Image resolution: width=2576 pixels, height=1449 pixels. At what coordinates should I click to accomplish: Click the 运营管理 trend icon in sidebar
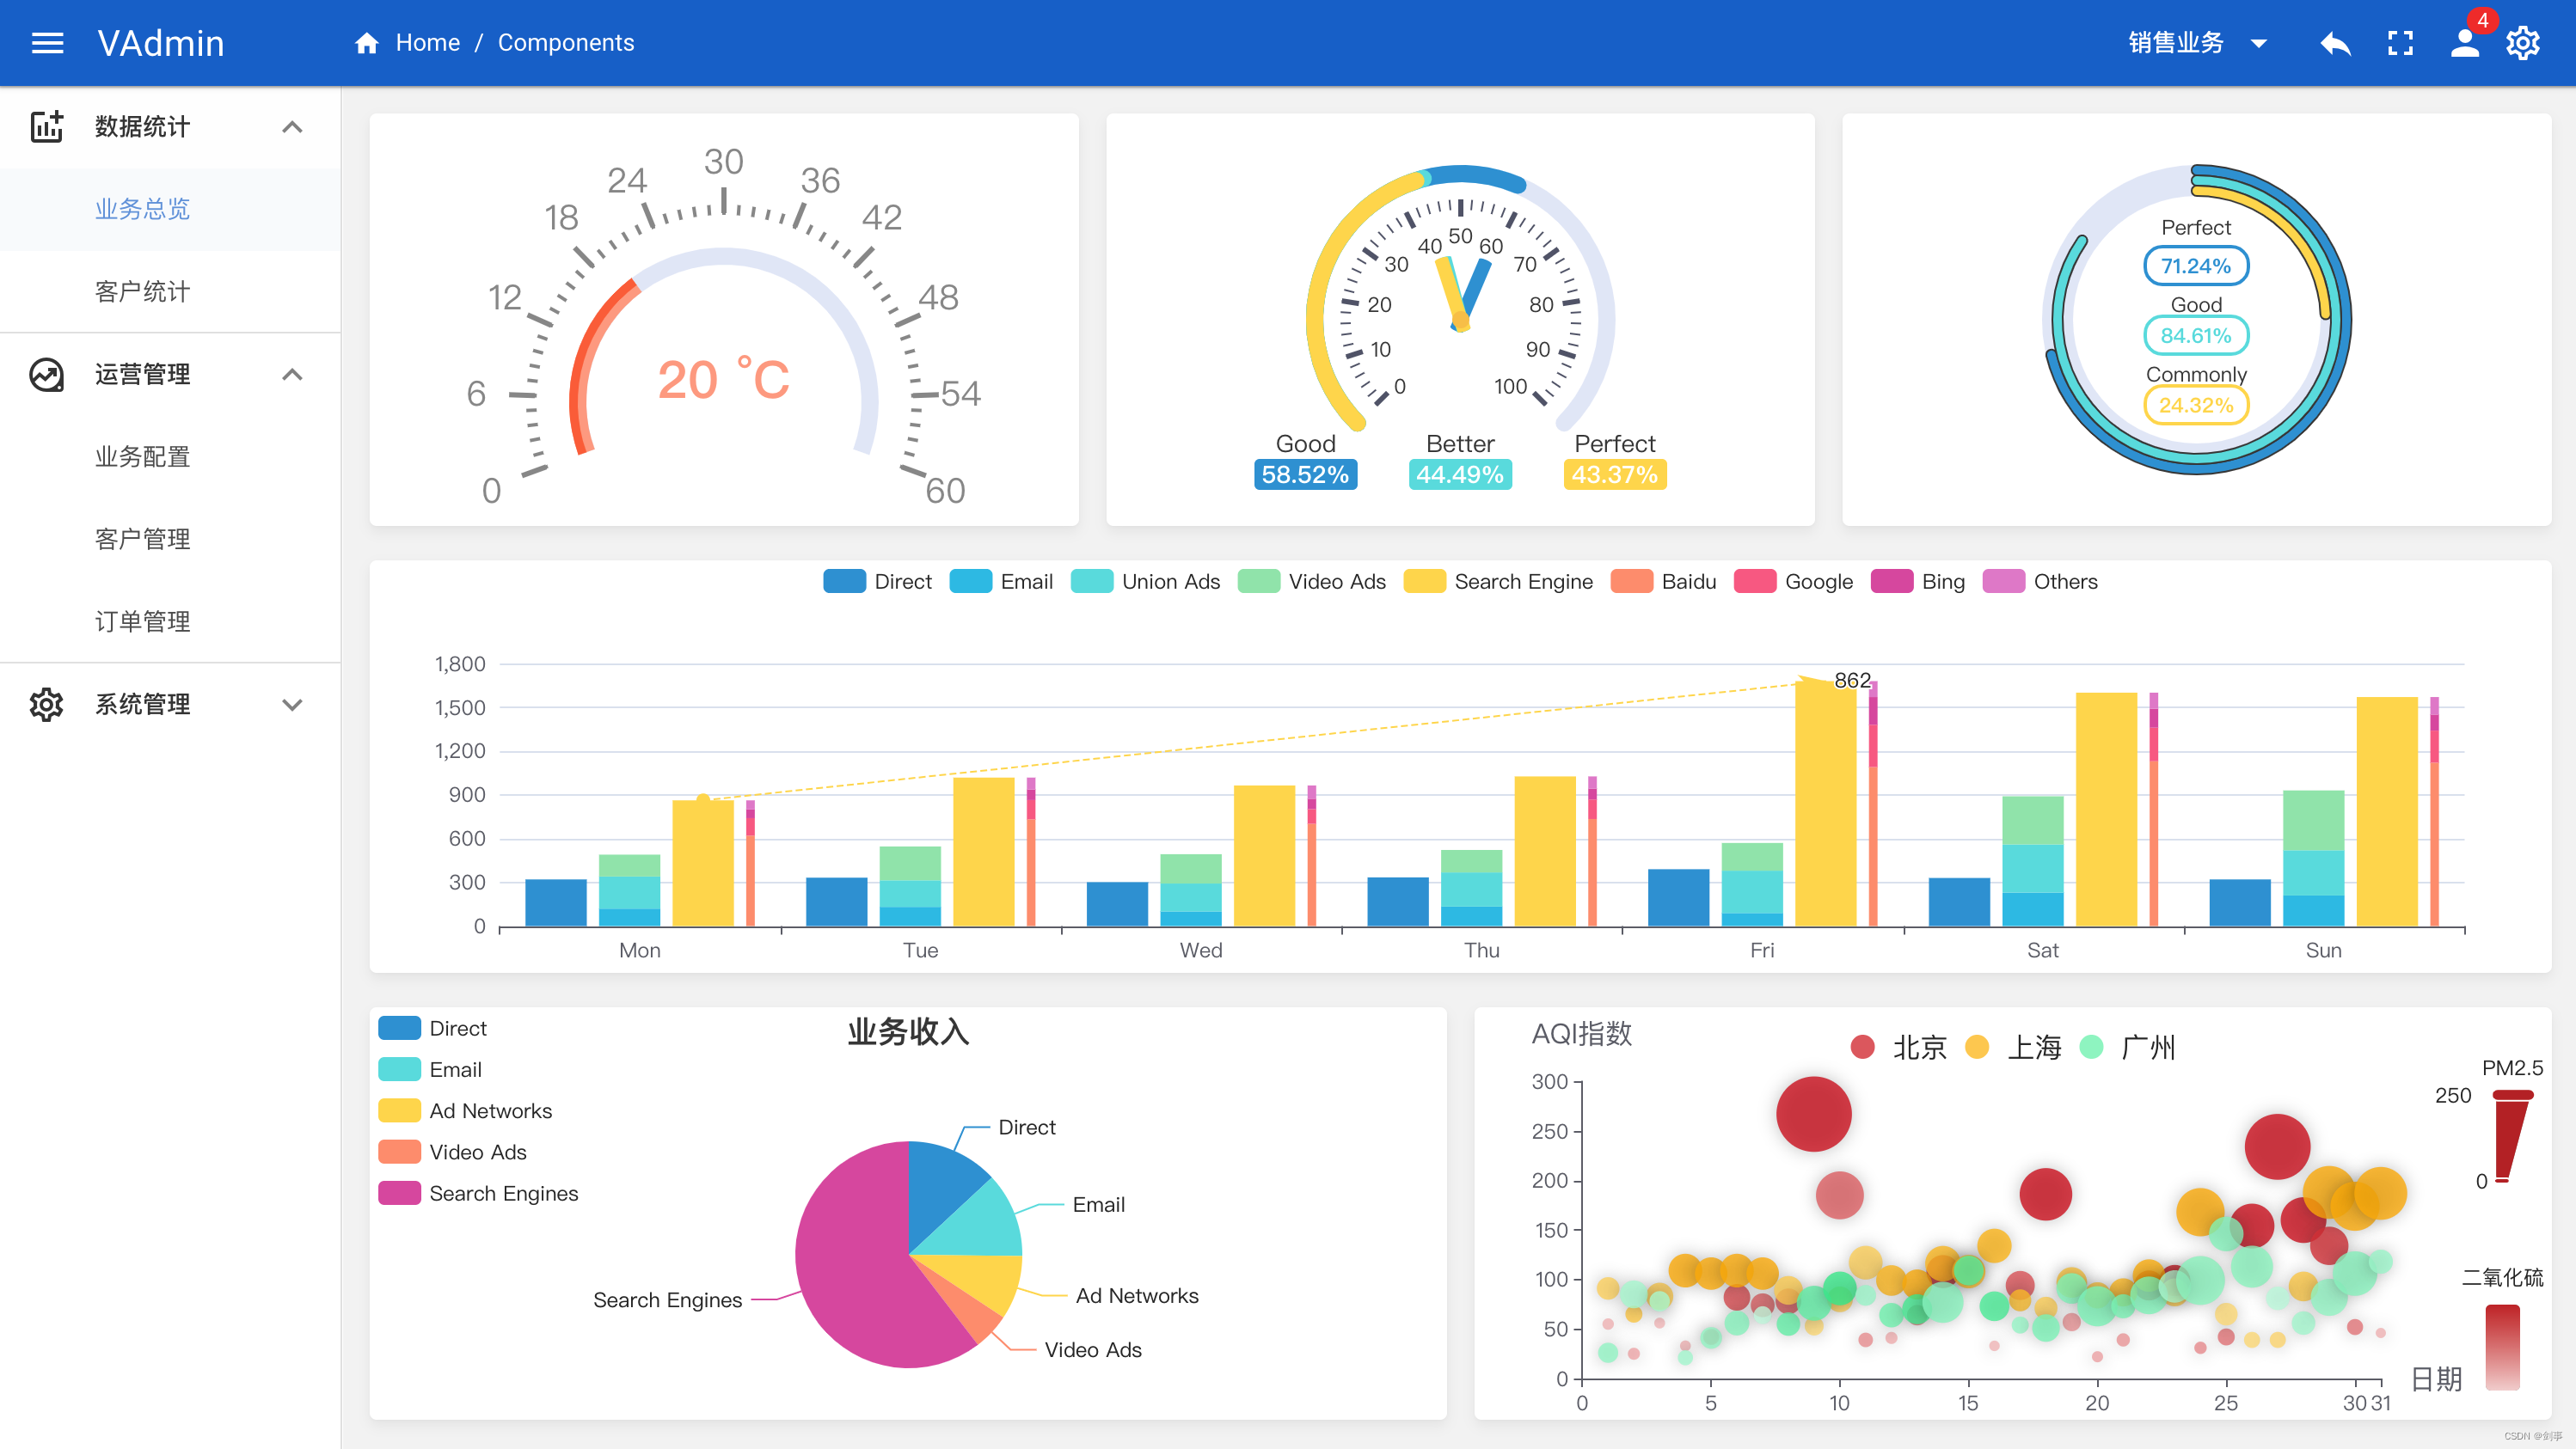tap(47, 375)
